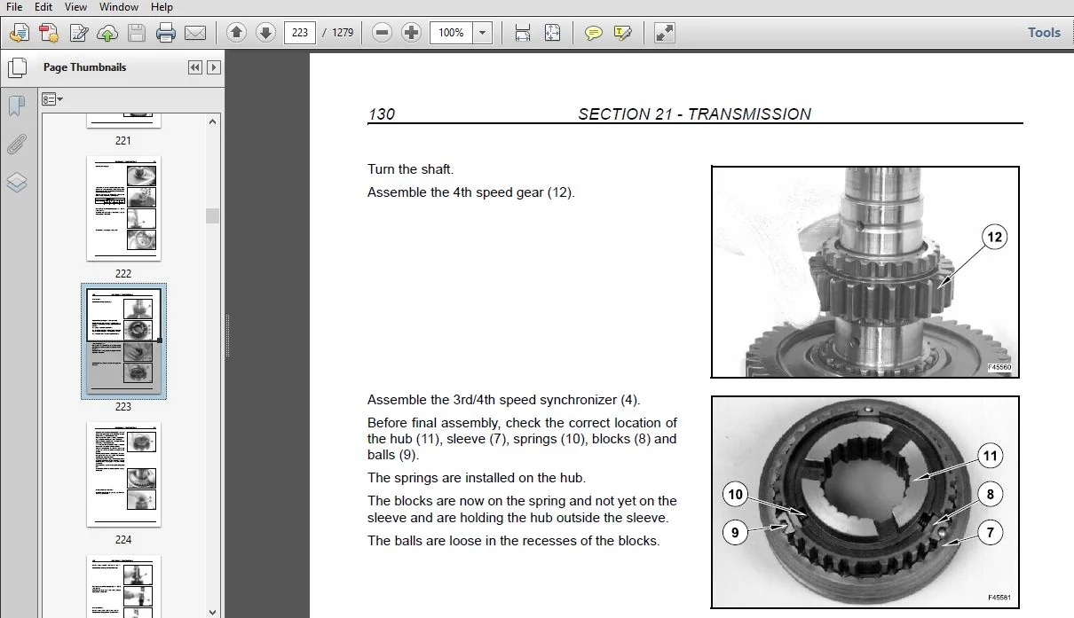Open the Edit menu

[x=43, y=7]
